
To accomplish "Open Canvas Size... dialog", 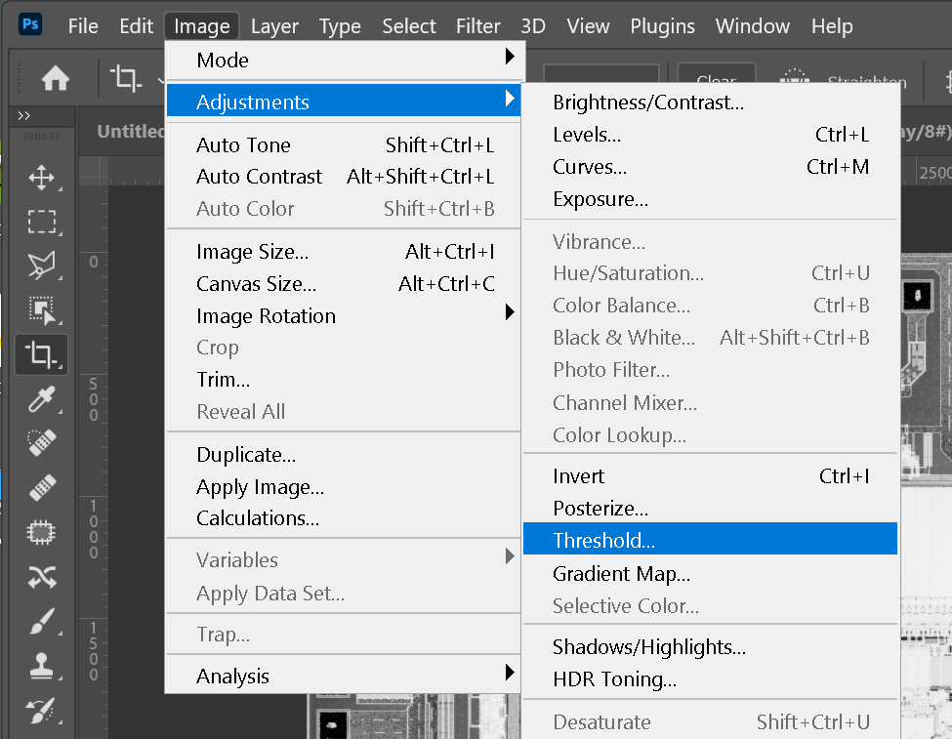I will click(344, 283).
